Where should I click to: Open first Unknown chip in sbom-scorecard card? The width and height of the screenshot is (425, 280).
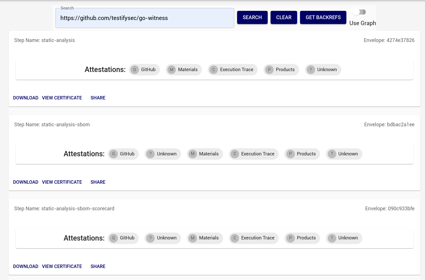pos(163,238)
